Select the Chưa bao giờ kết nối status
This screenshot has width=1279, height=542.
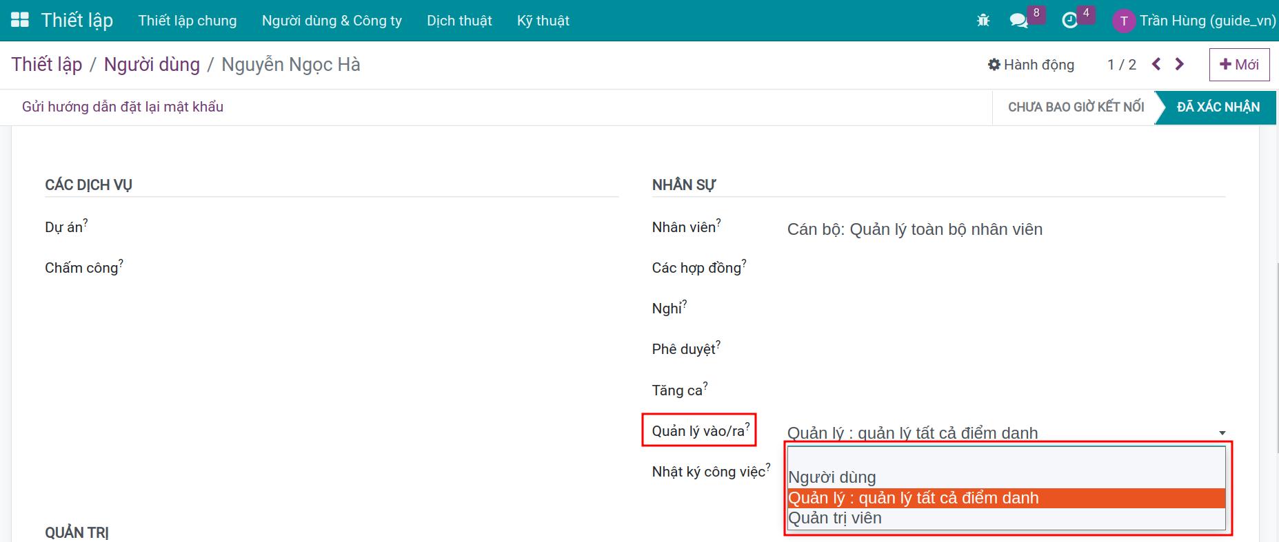tap(1075, 107)
